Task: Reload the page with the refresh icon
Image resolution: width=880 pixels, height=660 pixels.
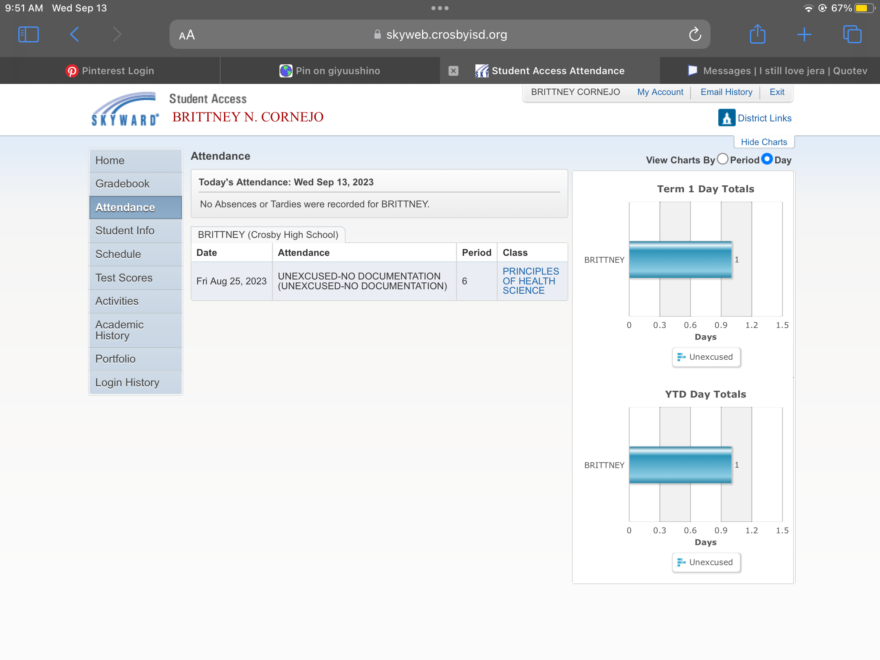Action: pos(695,35)
